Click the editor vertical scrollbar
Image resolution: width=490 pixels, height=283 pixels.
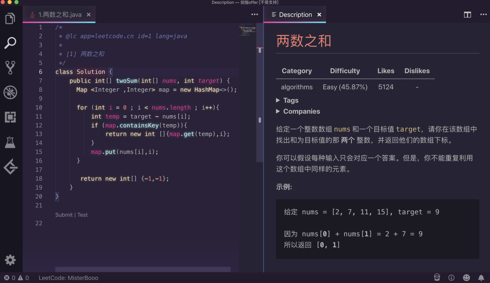coord(260,93)
